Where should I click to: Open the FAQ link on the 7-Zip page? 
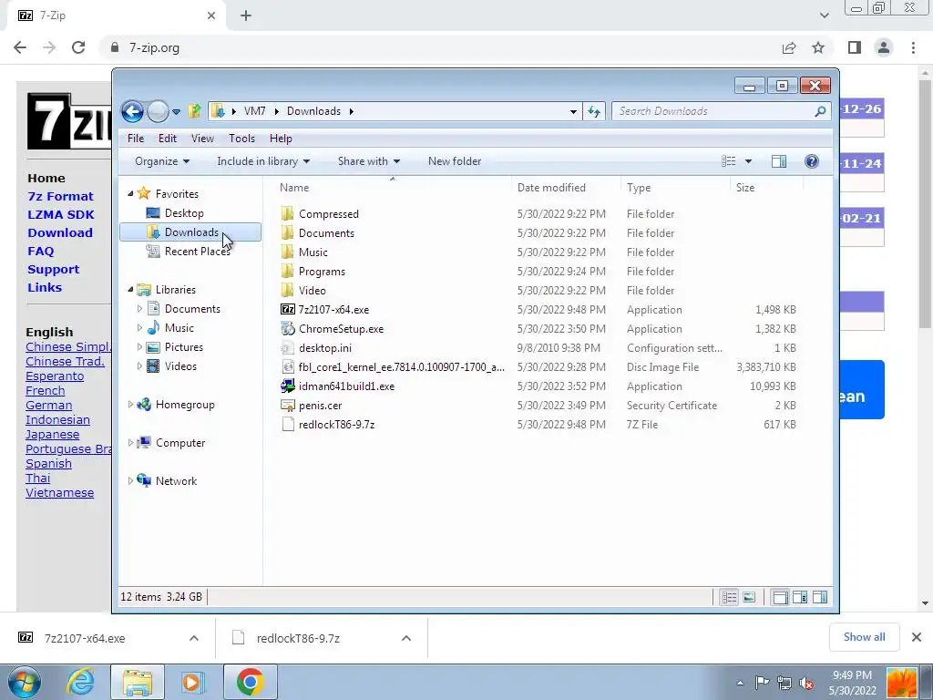tap(40, 252)
